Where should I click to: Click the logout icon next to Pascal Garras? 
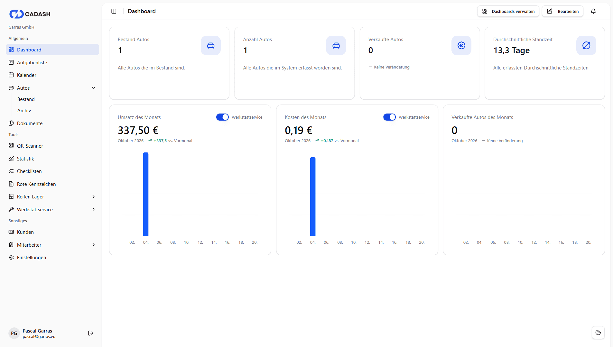(91, 333)
